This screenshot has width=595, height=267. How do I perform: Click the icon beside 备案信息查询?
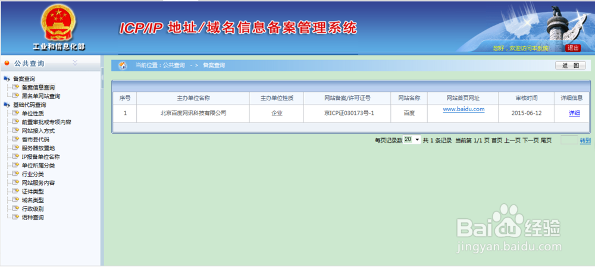15,87
